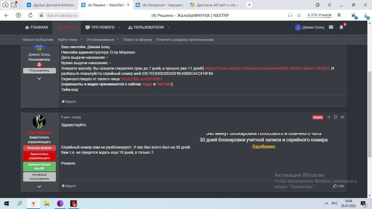The height and width of the screenshot is (209, 372).
Task: Expand the ЧТО НОВОГО dropdown arrow
Action: pos(120,27)
